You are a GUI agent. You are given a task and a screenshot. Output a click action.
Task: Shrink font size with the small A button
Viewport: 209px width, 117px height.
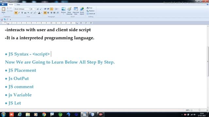tap(40, 9)
